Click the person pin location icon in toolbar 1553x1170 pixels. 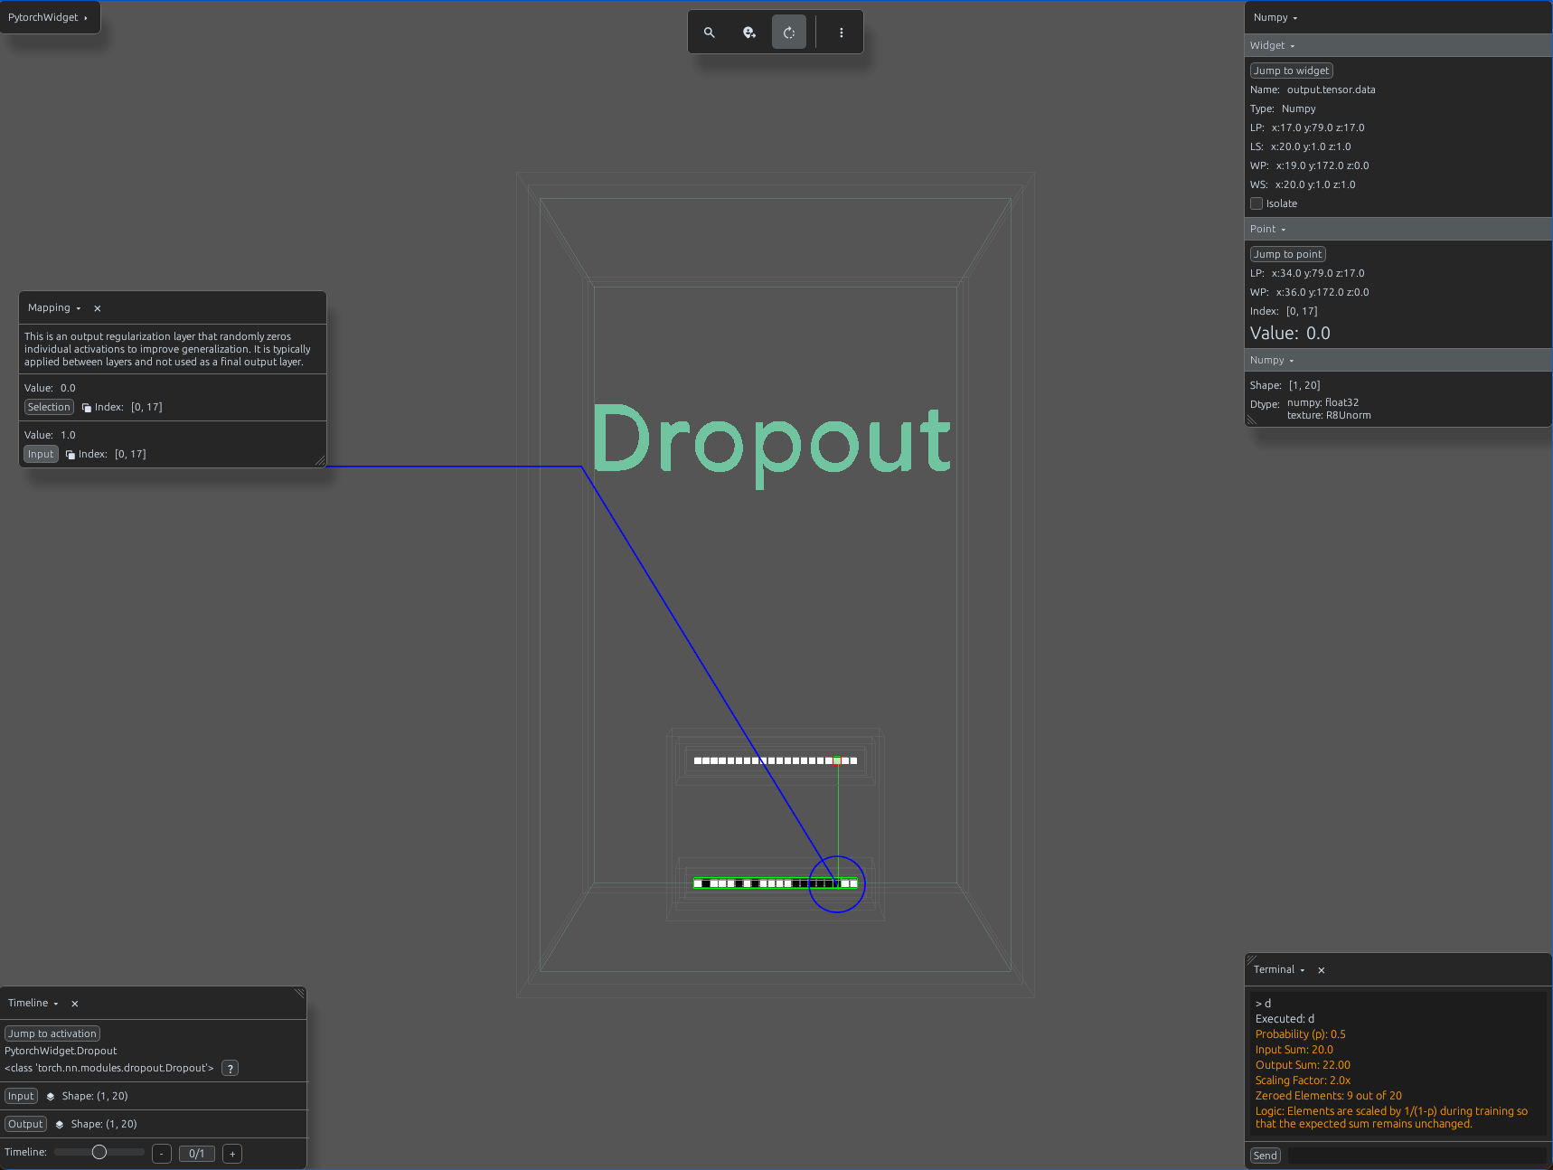click(749, 33)
